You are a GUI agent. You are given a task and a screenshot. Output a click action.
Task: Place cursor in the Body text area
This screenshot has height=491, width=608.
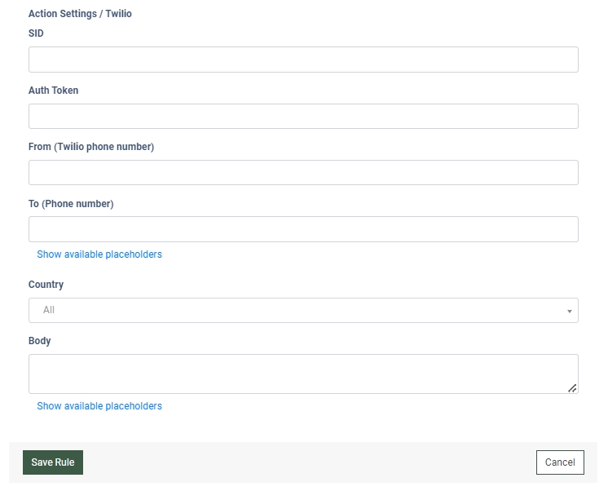[303, 374]
